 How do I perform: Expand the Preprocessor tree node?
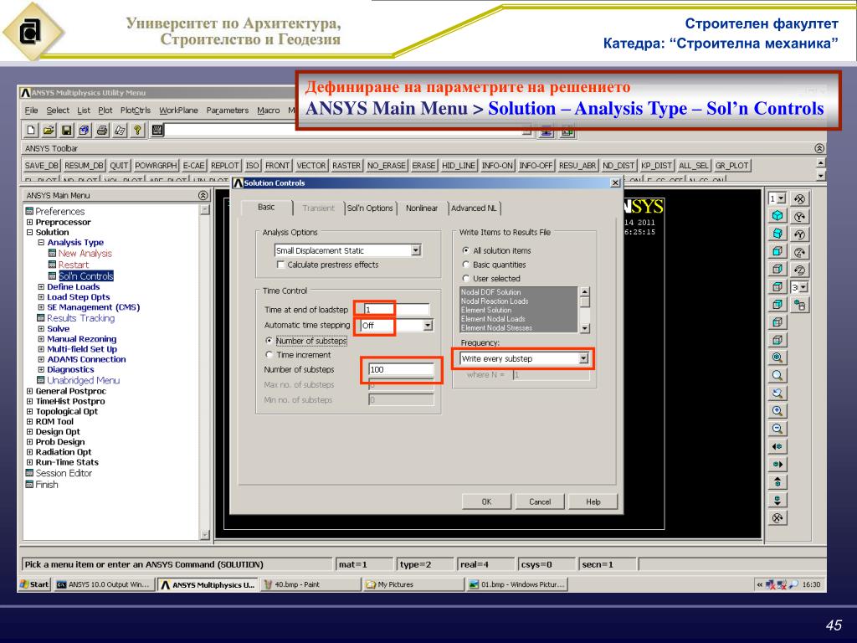pyautogui.click(x=29, y=222)
